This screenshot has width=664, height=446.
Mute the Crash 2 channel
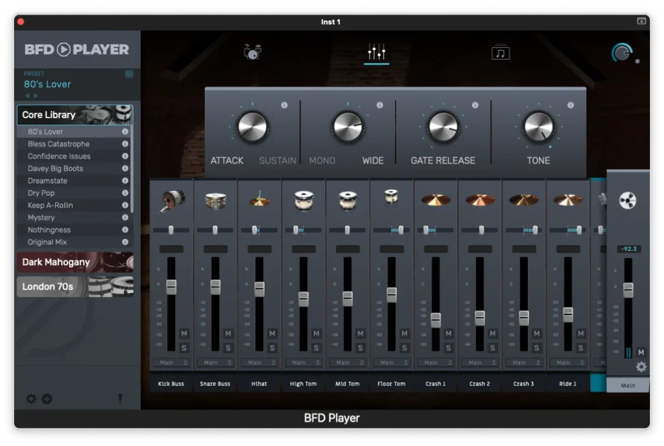[492, 334]
